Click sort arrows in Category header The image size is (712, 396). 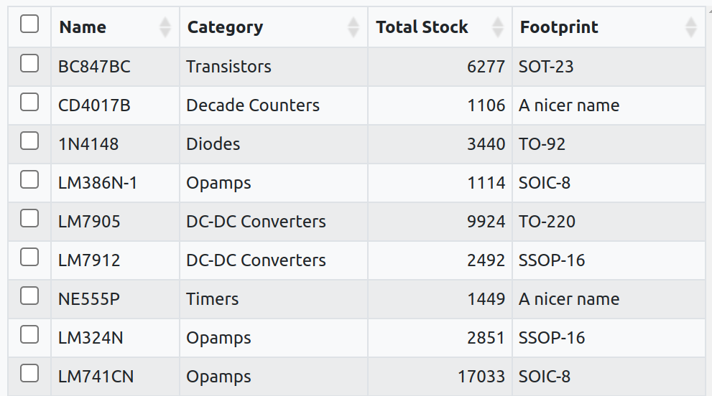(353, 27)
